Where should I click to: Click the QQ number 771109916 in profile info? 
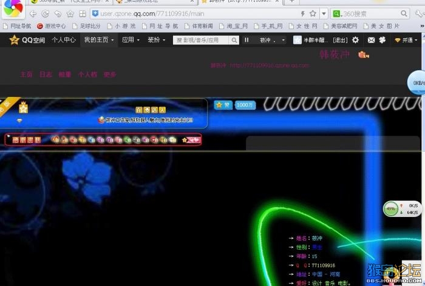[x=324, y=265]
